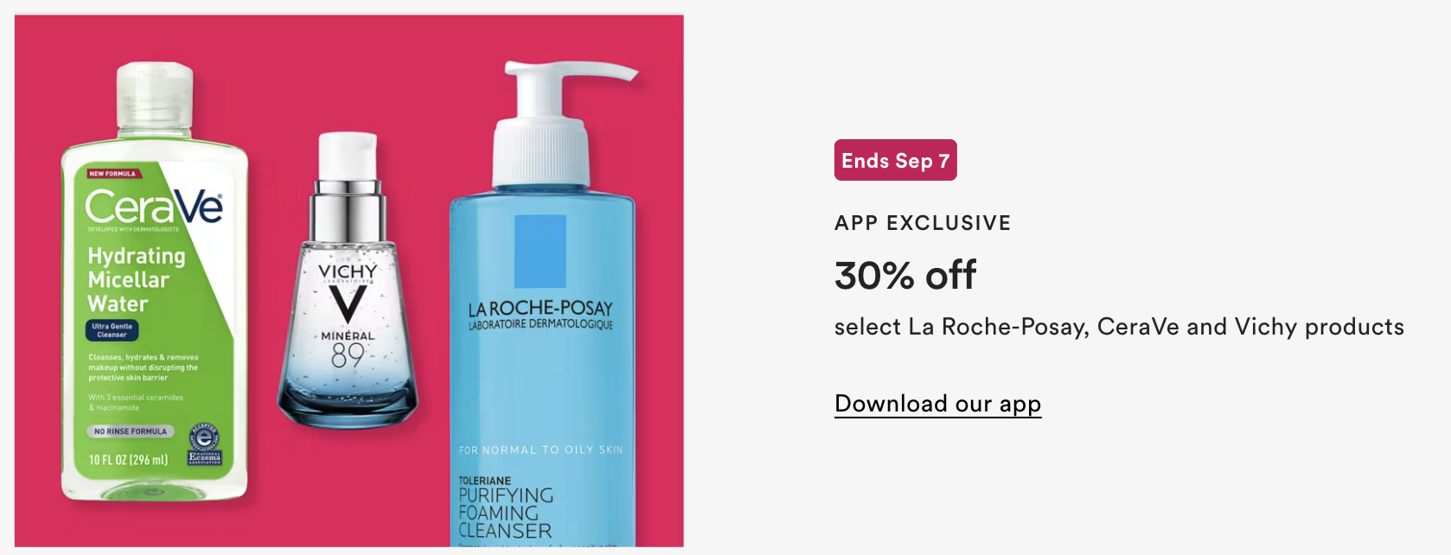Click the LA ROCHE-POSAY brand name on bottle
1451x555 pixels.
[540, 309]
